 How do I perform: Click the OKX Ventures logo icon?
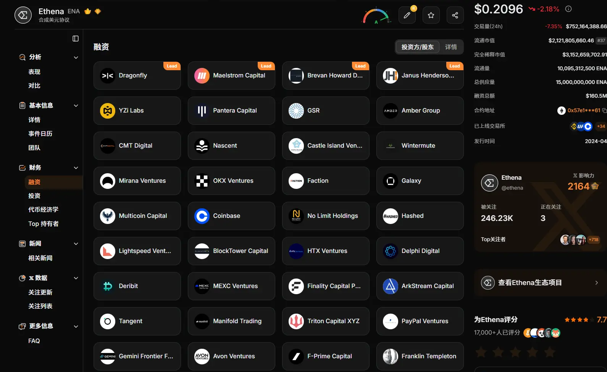point(202,181)
